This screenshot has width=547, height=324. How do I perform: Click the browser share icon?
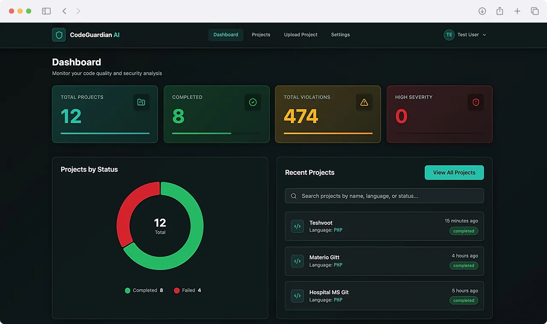coord(500,11)
